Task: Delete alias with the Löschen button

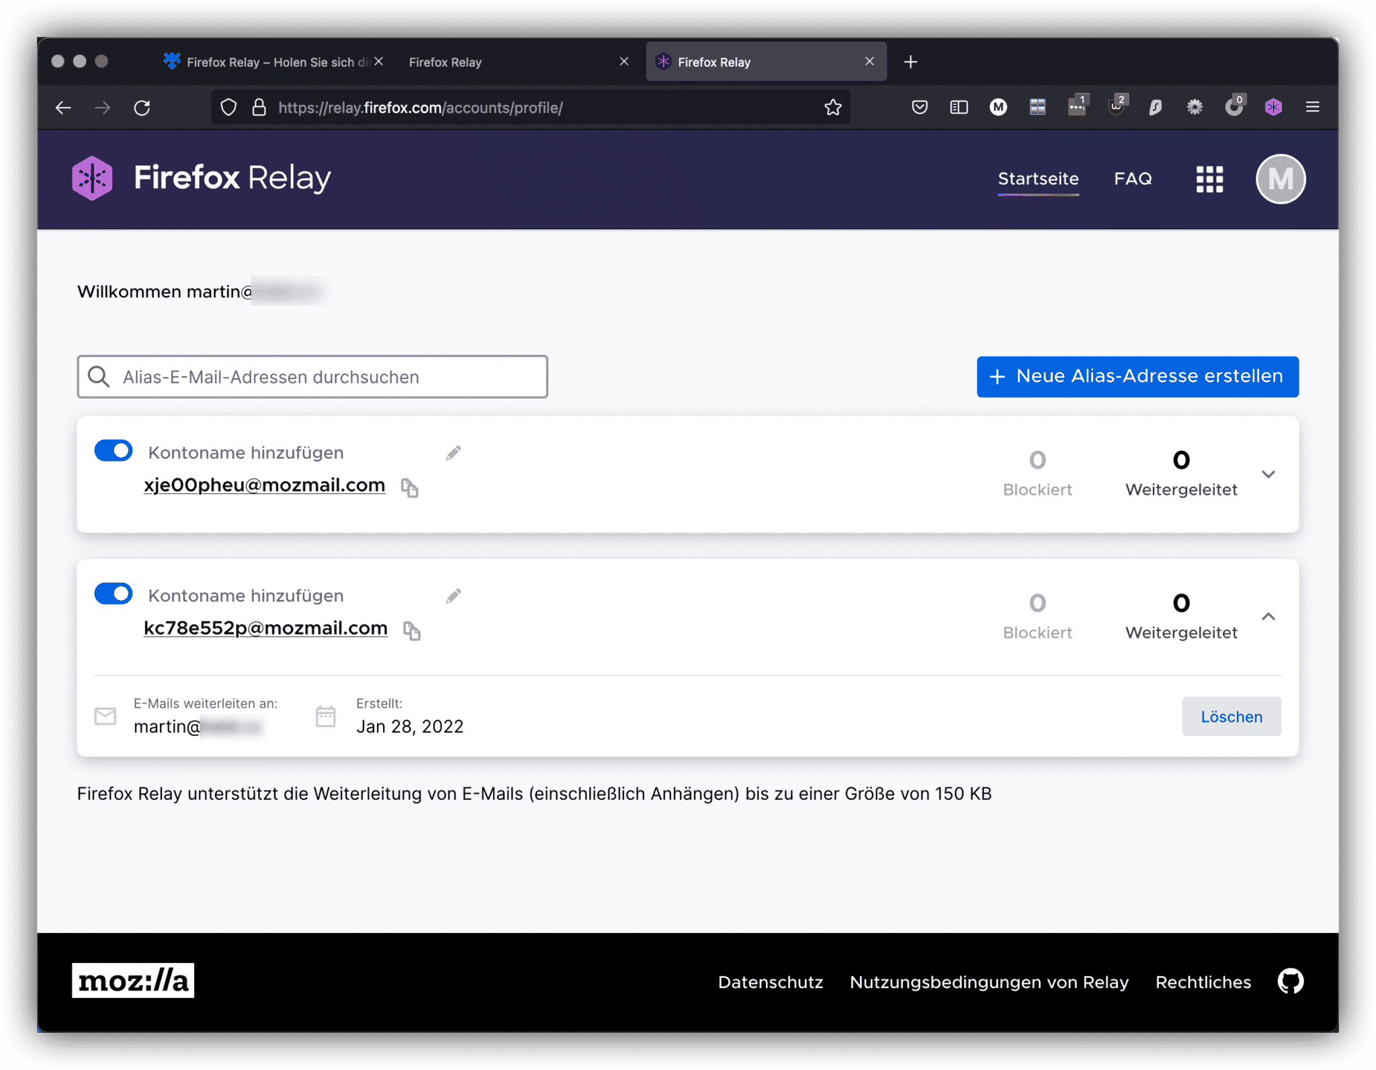Action: click(x=1232, y=716)
